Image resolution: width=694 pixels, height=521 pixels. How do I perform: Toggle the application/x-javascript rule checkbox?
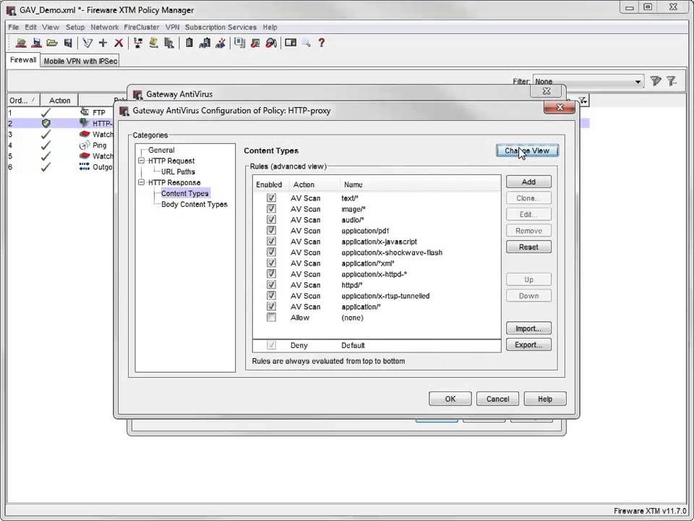pos(271,241)
